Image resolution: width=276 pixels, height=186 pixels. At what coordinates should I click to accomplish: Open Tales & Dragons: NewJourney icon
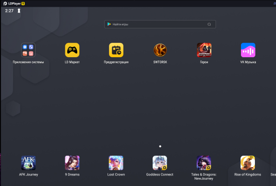[204, 163]
